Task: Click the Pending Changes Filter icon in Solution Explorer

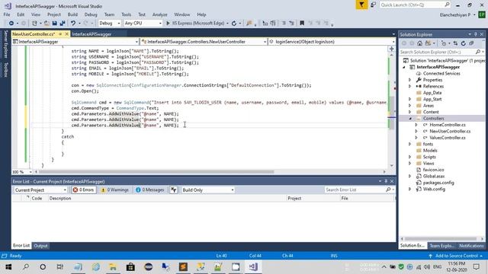Action: pyautogui.click(x=444, y=43)
